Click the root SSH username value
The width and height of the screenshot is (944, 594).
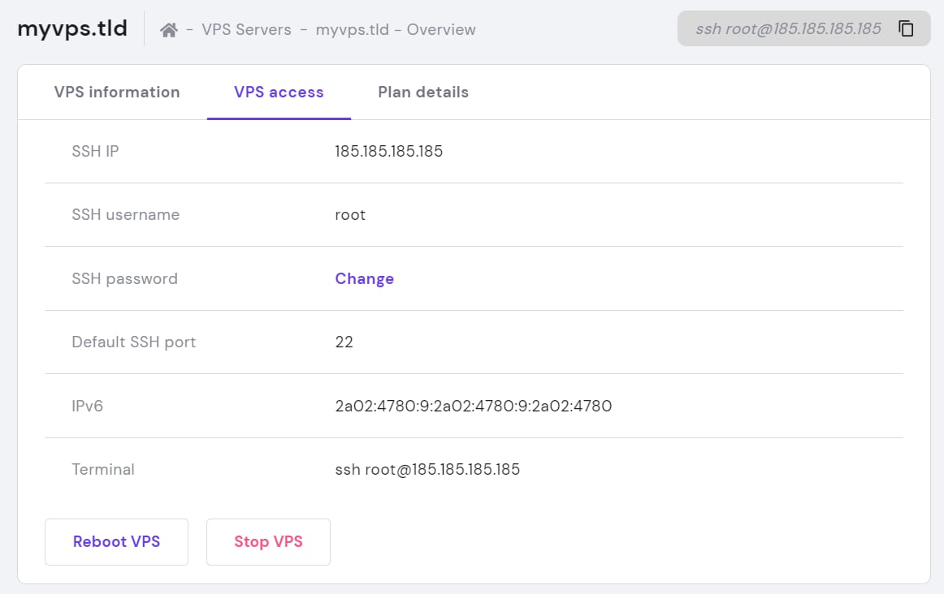pyautogui.click(x=350, y=215)
